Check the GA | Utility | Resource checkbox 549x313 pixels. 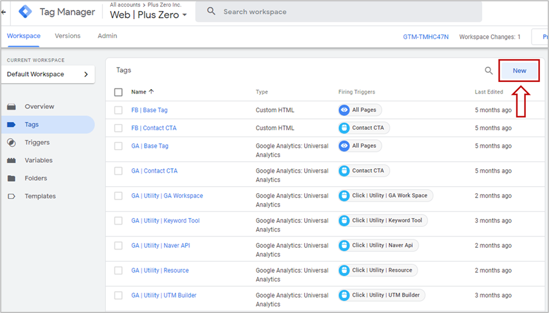pyautogui.click(x=118, y=271)
